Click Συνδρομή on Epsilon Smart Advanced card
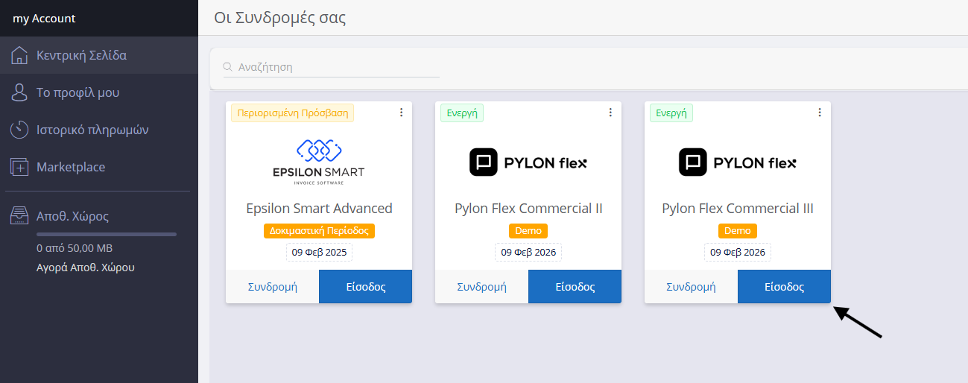968x383 pixels. click(x=272, y=287)
